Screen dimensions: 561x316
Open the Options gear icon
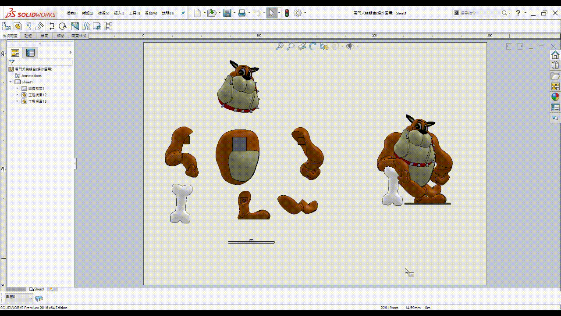298,13
